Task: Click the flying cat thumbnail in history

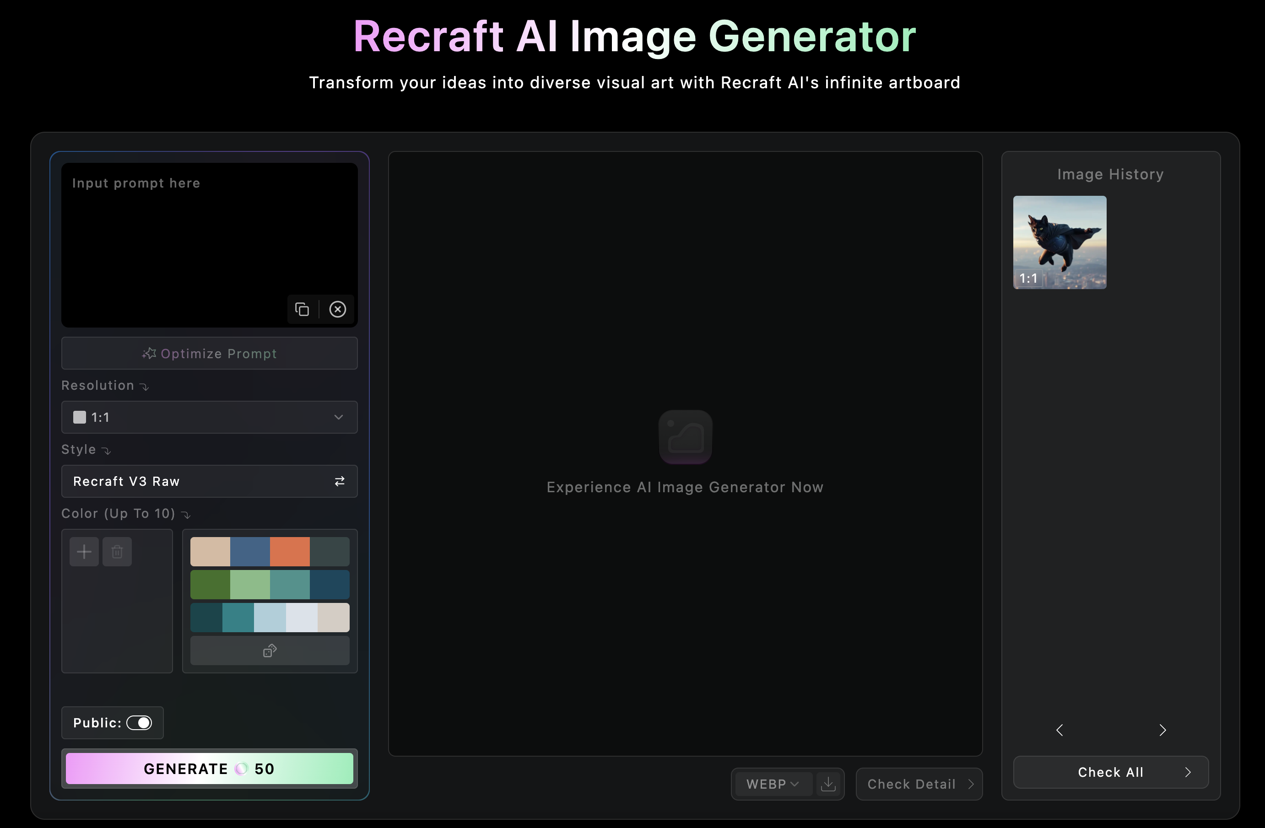Action: click(x=1060, y=243)
